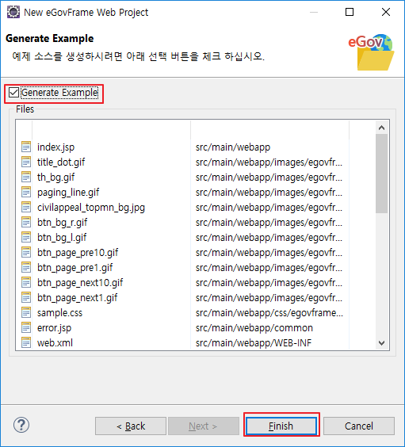405x447 pixels.
Task: Click the file icon next to btn_page_next10.gif
Action: (x=26, y=282)
